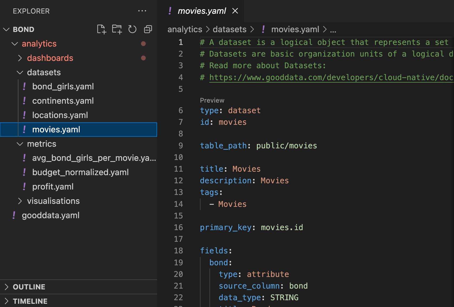454x307 pixels.
Task: Expand the TIMELINE section
Action: [30, 301]
